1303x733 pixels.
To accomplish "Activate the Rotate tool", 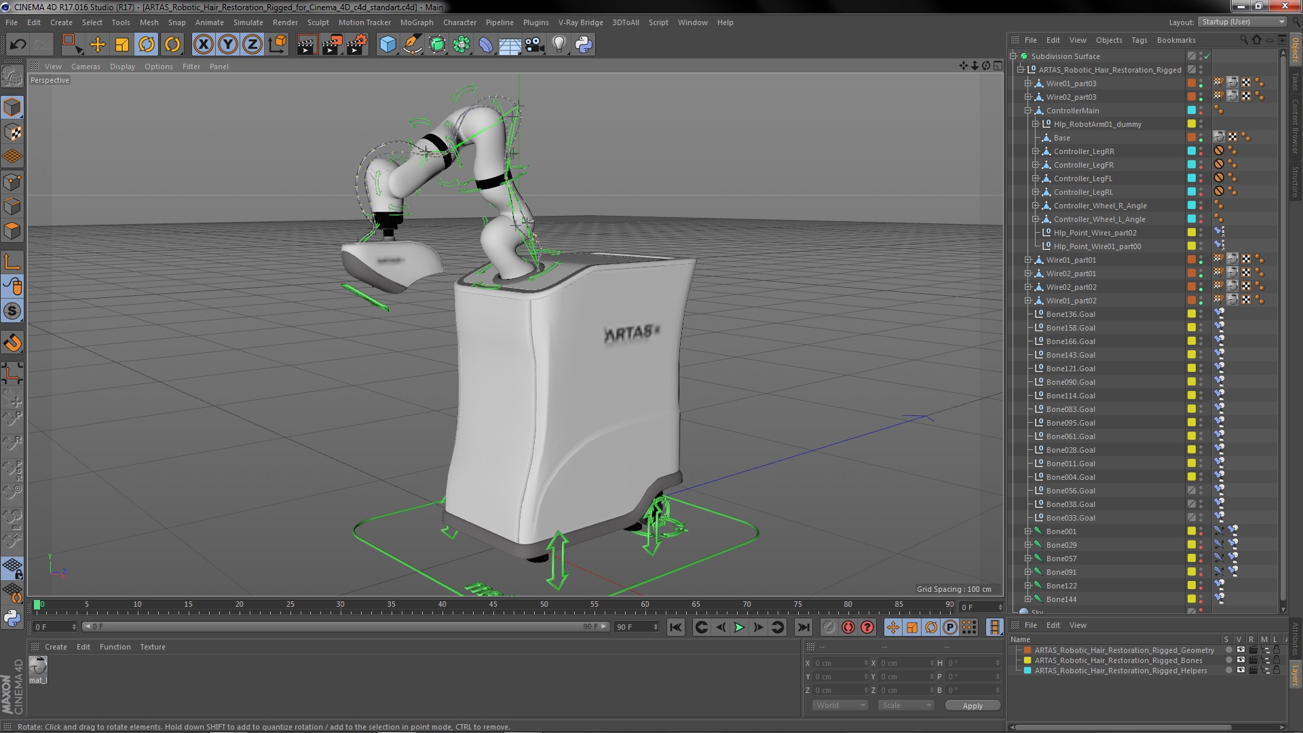I will pyautogui.click(x=147, y=45).
